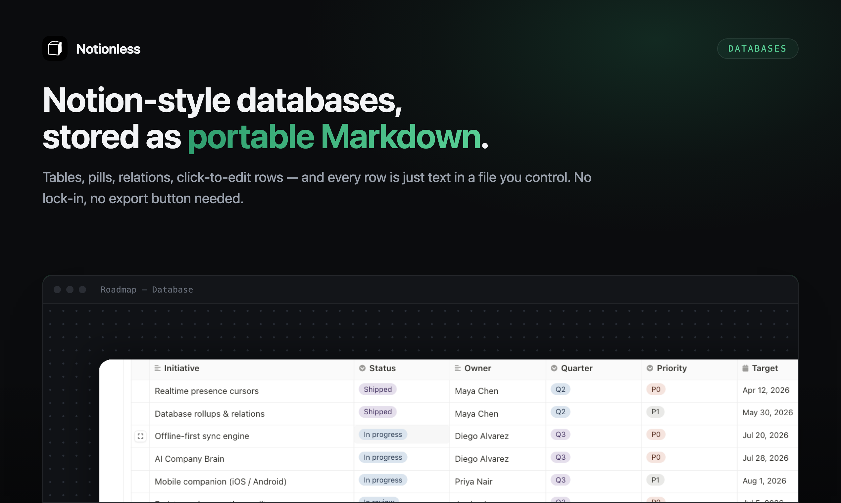Open the Status column header
The height and width of the screenshot is (503, 841).
point(402,369)
